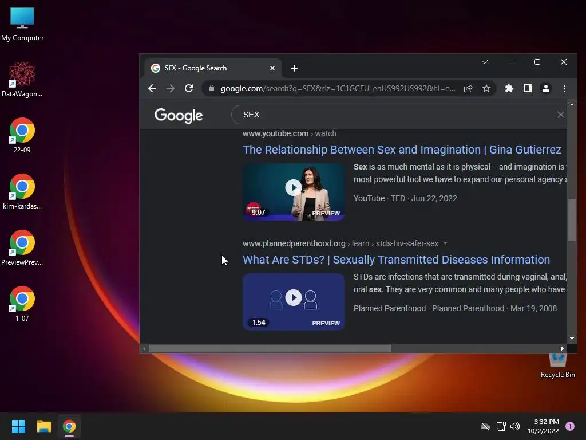Open the Chrome profile icon

tap(546, 88)
